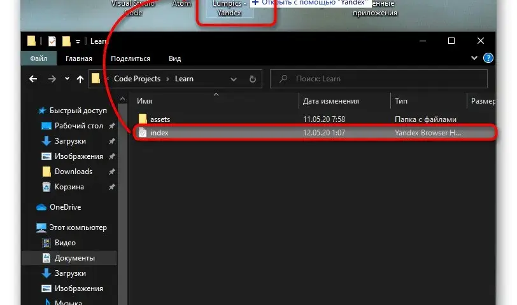Refresh the current folder view

pos(253,79)
